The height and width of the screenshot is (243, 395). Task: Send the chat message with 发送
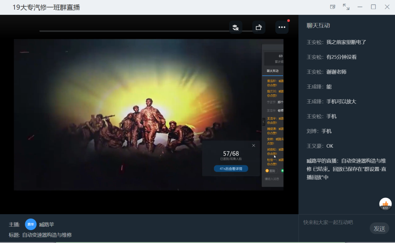click(379, 229)
